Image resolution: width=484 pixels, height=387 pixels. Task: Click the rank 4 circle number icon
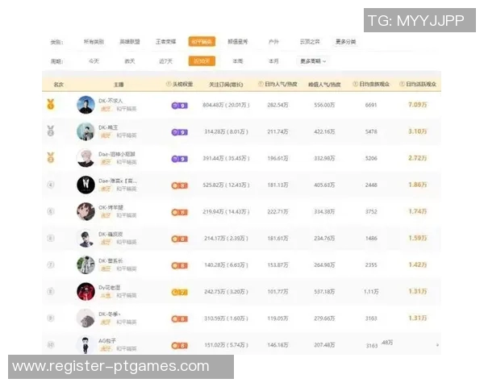pyautogui.click(x=51, y=185)
